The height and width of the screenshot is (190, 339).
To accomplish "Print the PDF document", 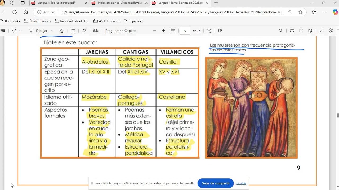I will click(292, 31).
